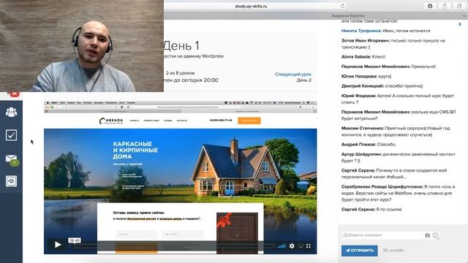Seek on the video progress bar
Screen dimensions: 468x263
[x=175, y=246]
